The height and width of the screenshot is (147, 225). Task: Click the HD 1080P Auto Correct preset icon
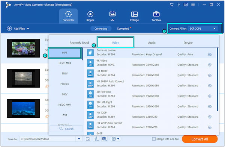click(90, 84)
